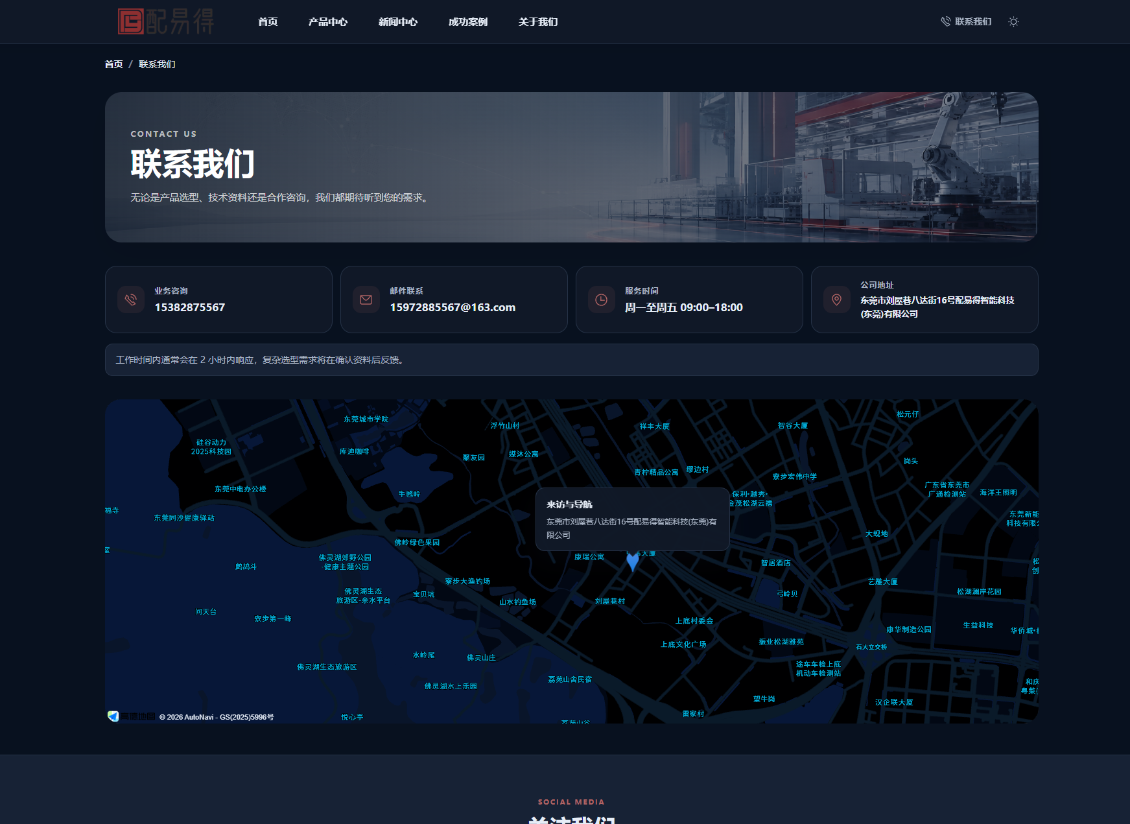Click the 康华制造公园 map label
The image size is (1130, 824).
tap(909, 630)
